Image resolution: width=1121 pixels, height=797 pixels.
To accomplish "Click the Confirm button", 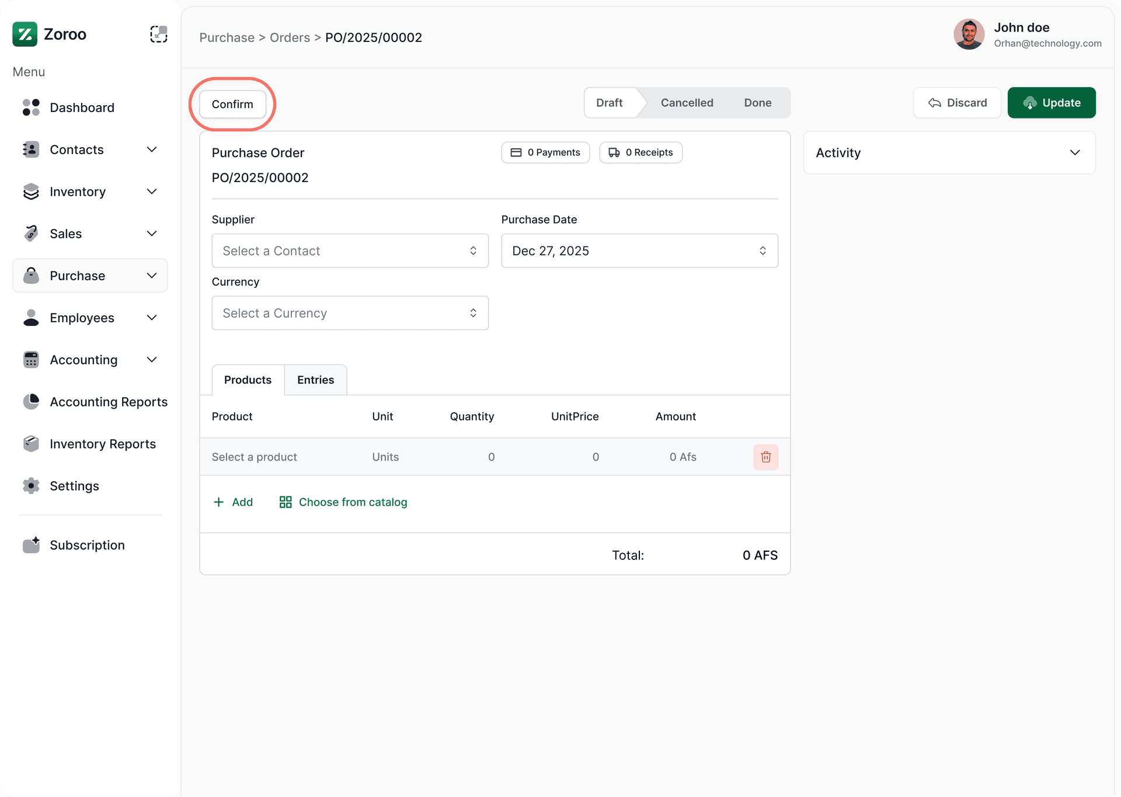I will click(x=232, y=104).
